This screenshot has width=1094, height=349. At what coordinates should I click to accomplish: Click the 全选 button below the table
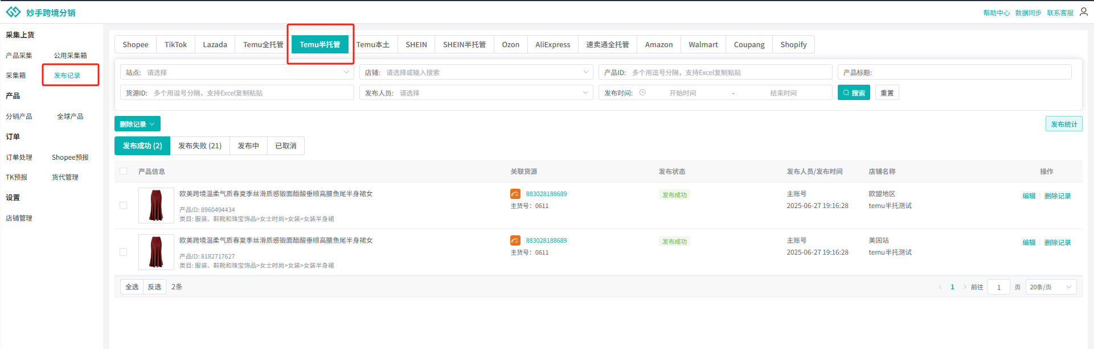point(132,287)
